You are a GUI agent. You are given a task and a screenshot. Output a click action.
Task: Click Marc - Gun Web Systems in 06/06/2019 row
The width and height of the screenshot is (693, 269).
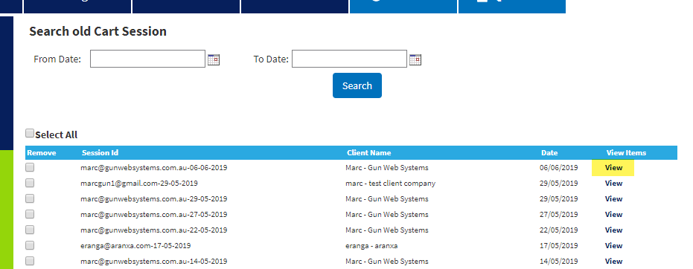pos(387,168)
